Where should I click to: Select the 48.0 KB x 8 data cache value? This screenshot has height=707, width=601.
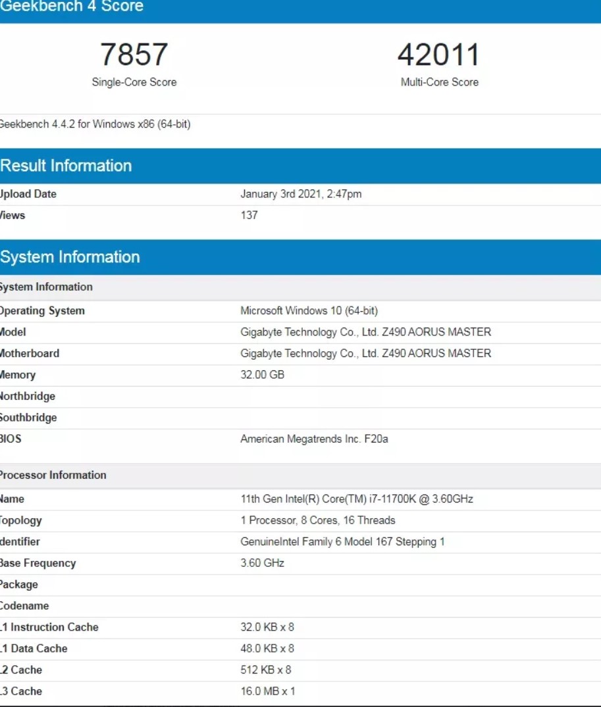tap(267, 648)
